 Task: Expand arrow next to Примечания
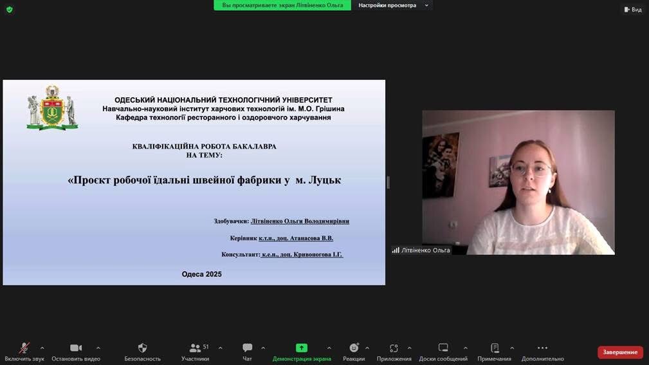point(512,348)
